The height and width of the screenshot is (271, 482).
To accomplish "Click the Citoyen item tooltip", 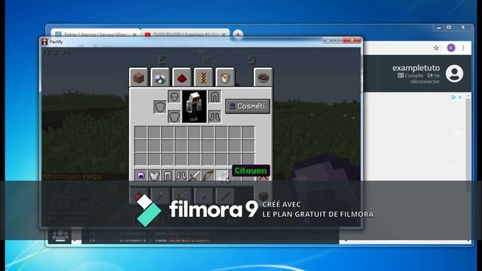I will tap(251, 171).
